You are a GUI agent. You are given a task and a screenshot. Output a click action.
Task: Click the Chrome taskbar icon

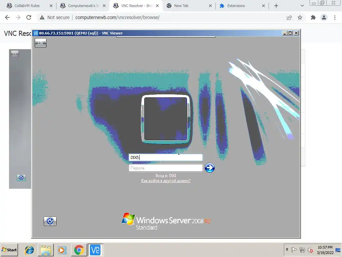coord(79,250)
